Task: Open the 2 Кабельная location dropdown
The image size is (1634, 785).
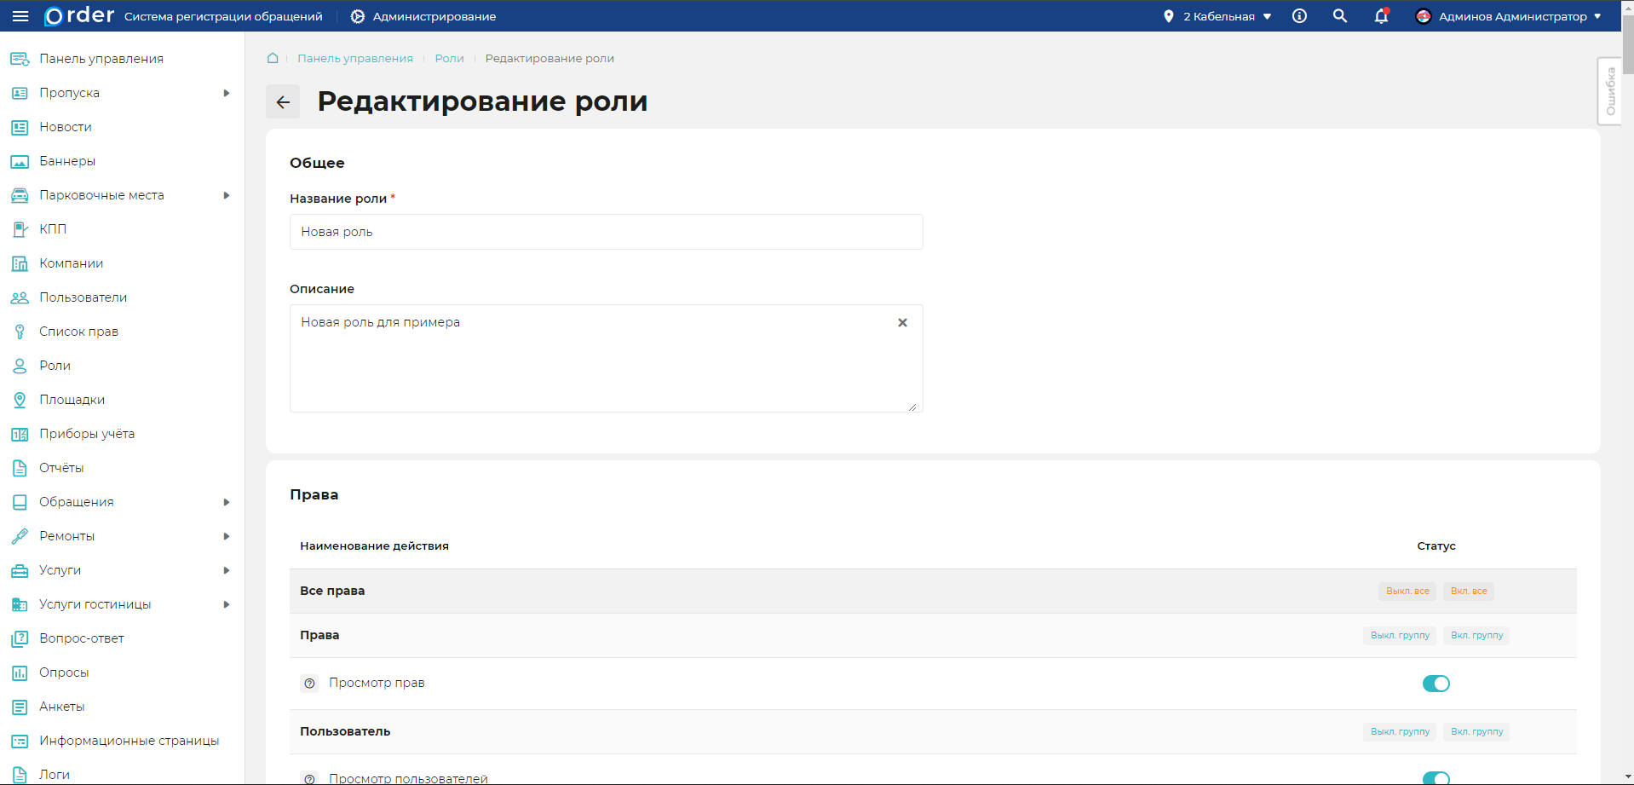Action: point(1218,16)
